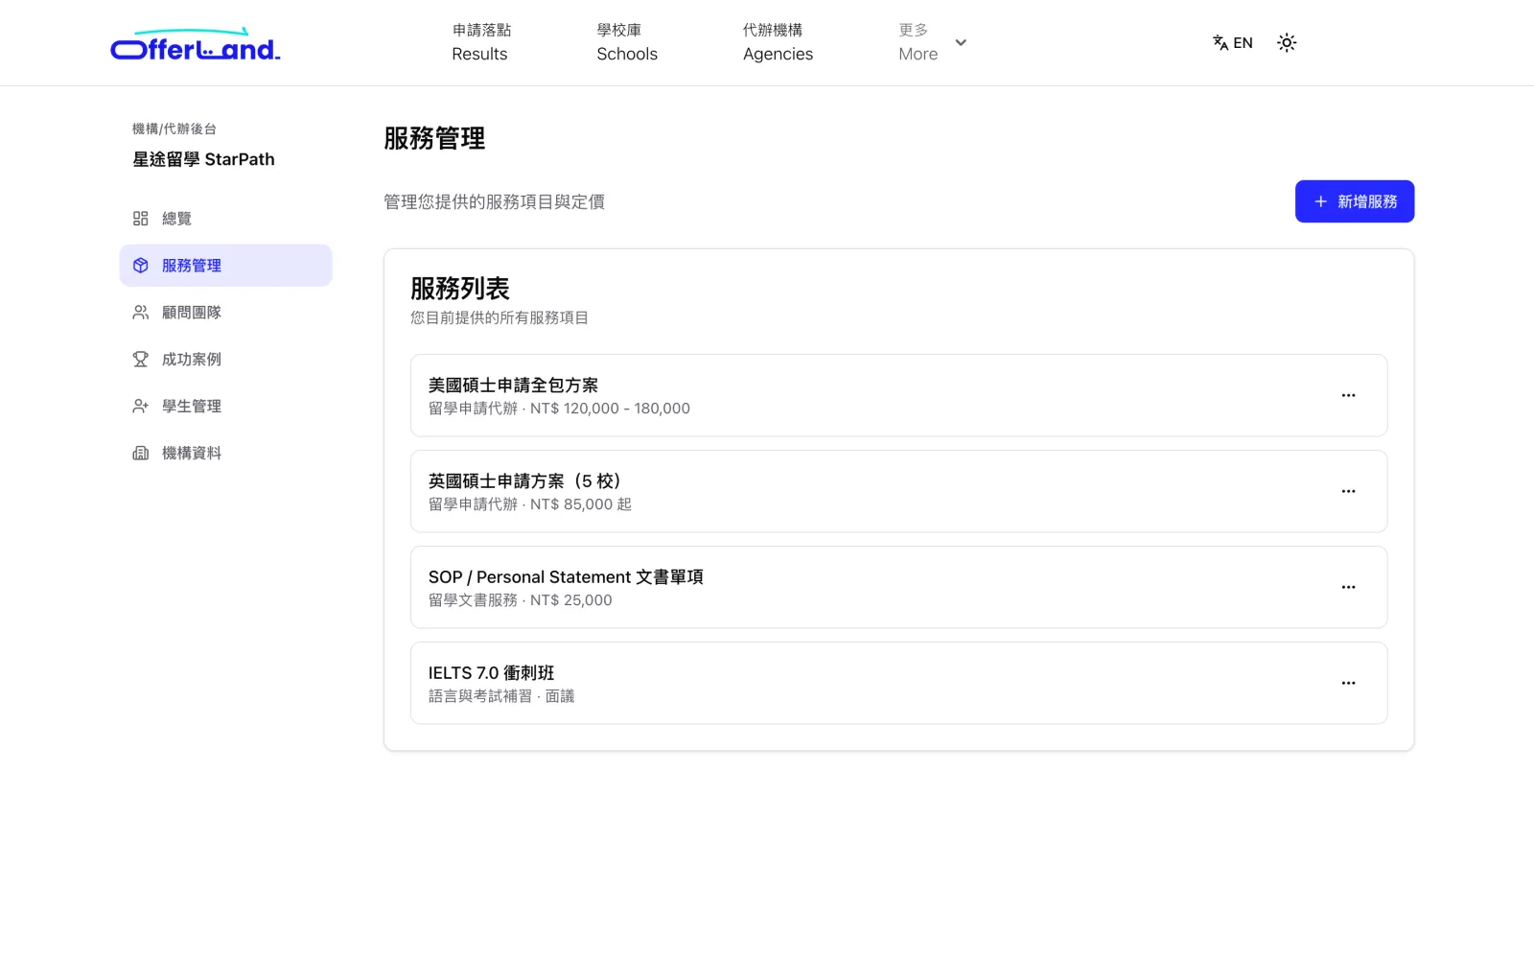Select the 美國碩士申請全包方案 service title

(513, 386)
